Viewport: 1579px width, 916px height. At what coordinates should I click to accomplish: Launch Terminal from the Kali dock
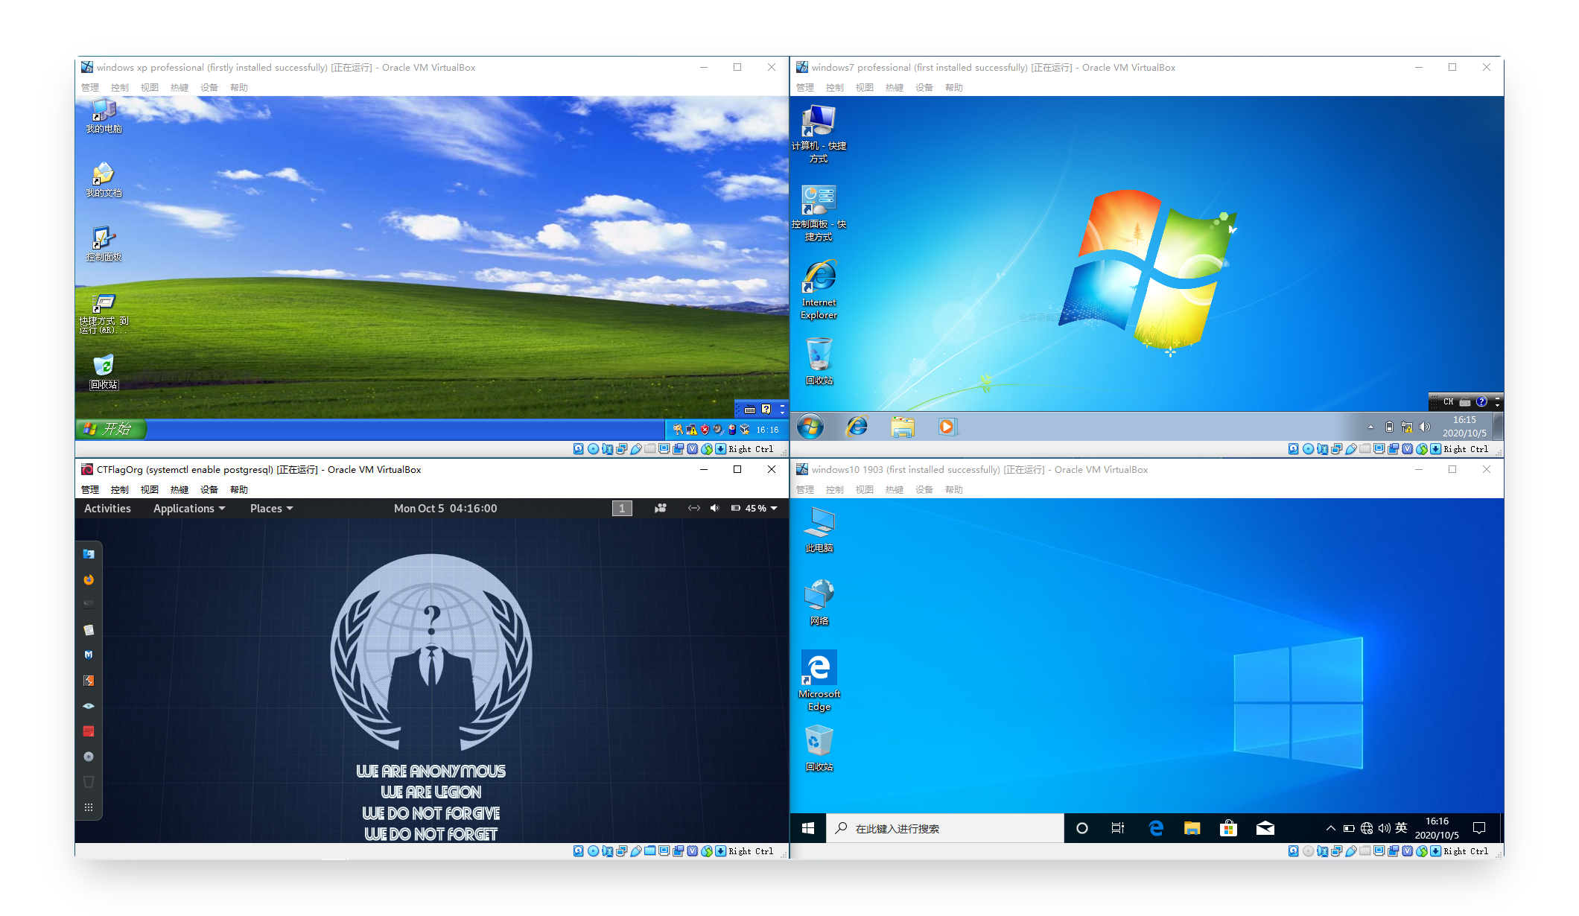89,604
